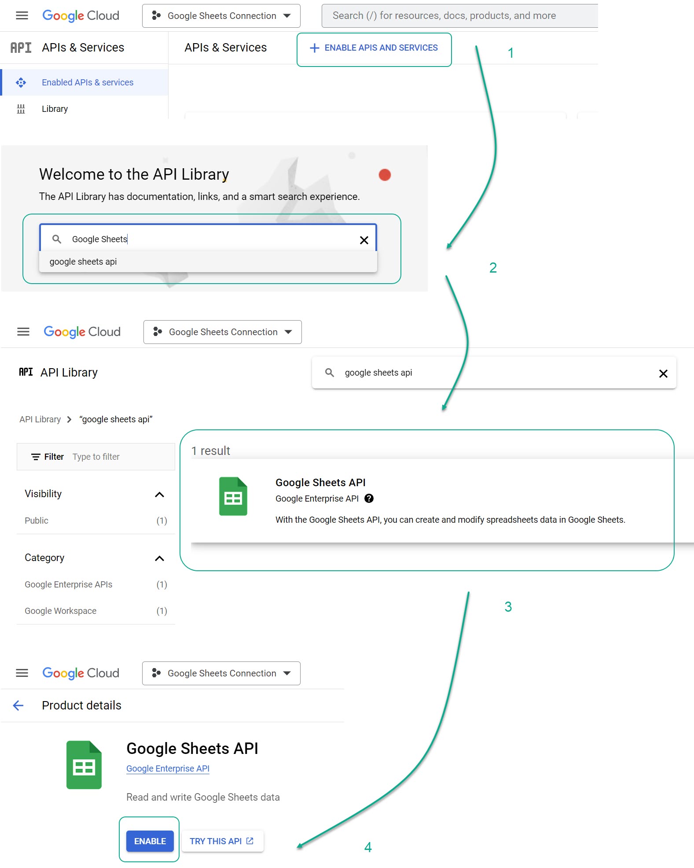
Task: Click the Filter icon in filter box
Action: 36,457
